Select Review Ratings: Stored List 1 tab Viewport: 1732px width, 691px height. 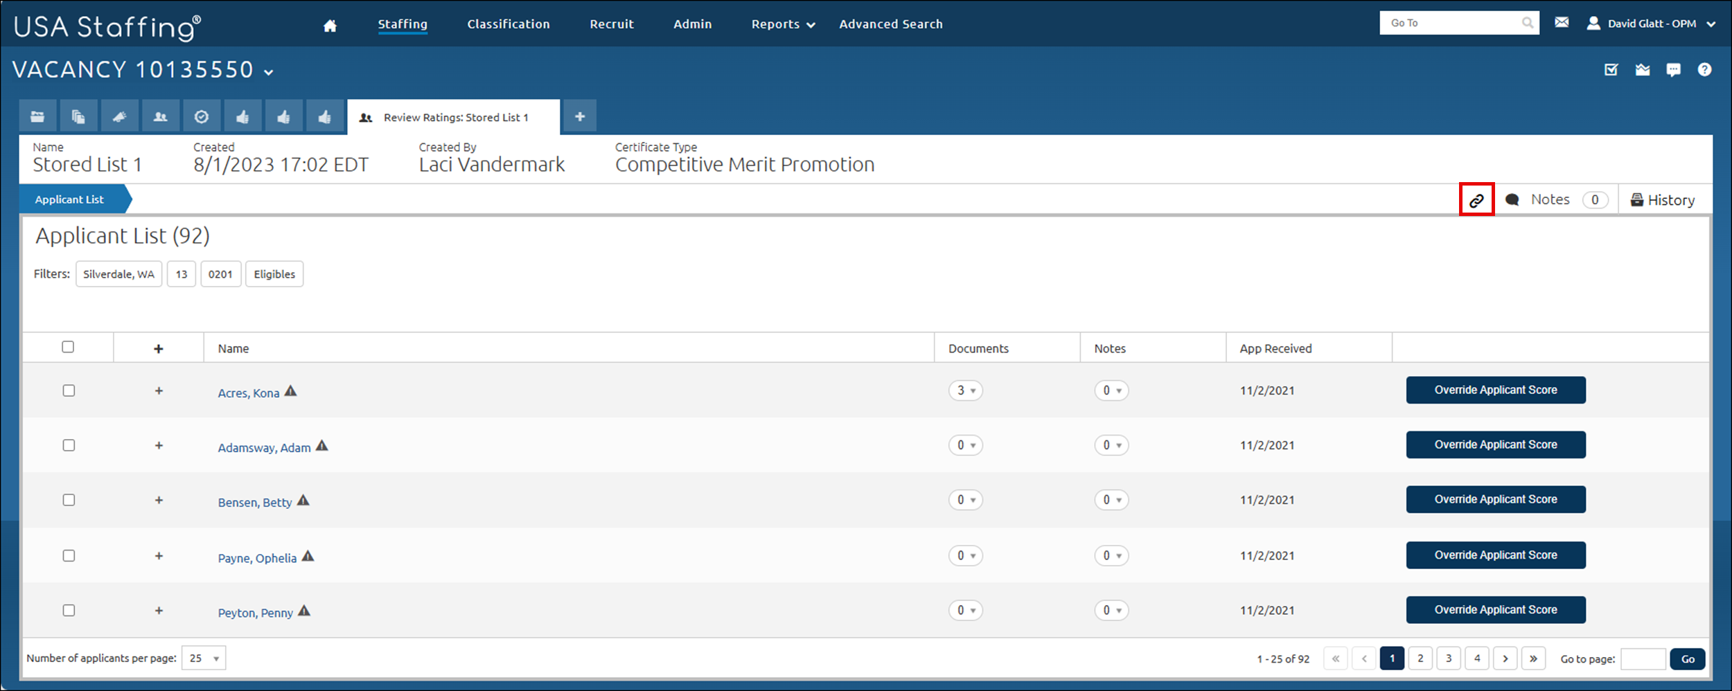pos(453,117)
